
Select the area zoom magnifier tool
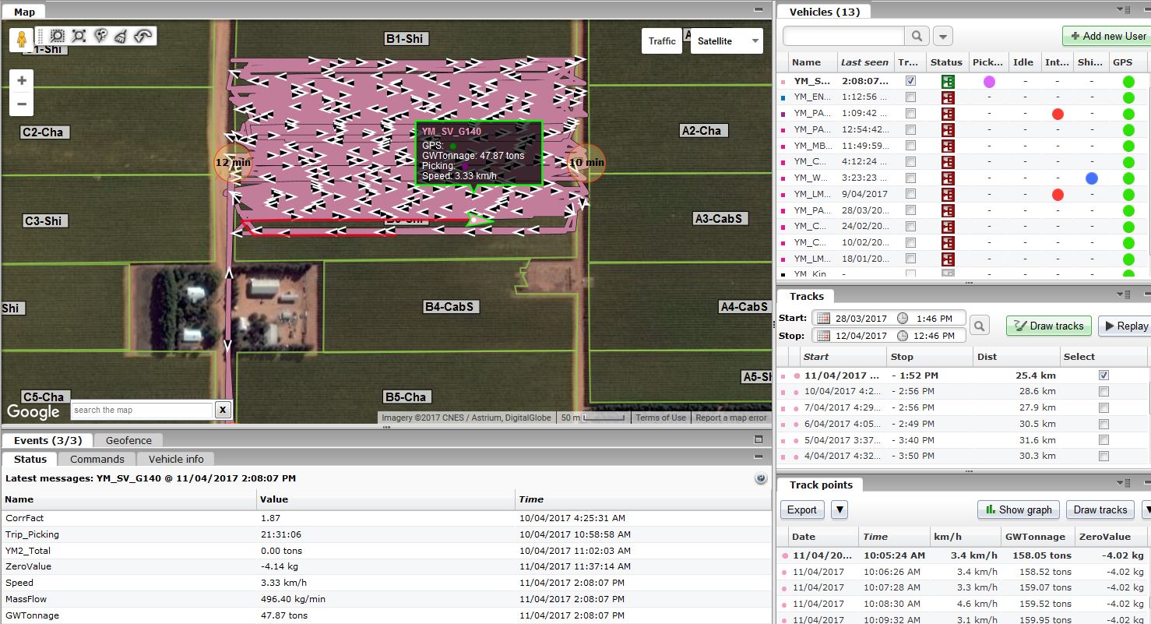57,36
